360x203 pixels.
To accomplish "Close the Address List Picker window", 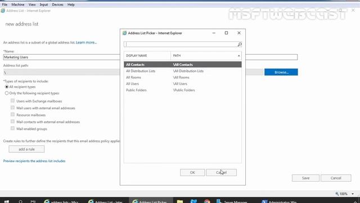I will coord(239,33).
